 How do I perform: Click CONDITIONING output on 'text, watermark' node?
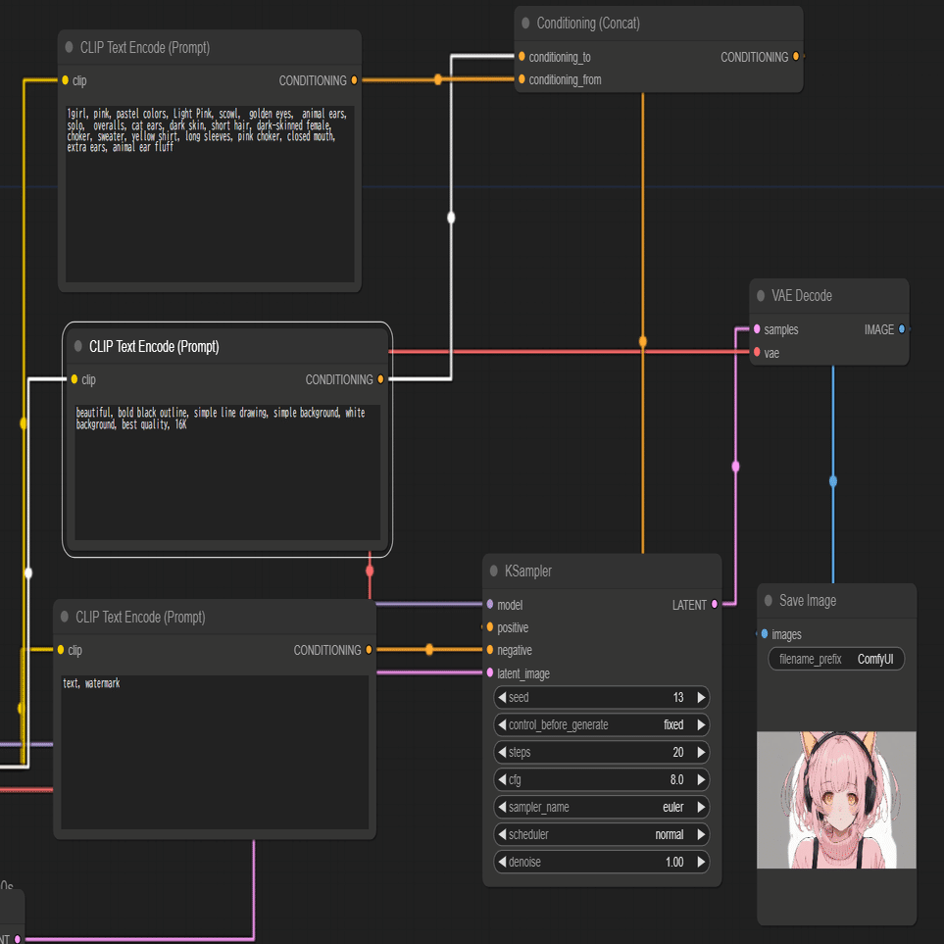click(369, 650)
